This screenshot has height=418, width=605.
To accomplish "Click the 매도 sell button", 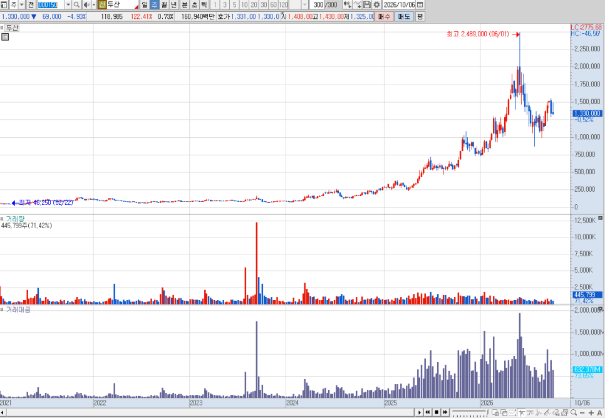I will [404, 16].
